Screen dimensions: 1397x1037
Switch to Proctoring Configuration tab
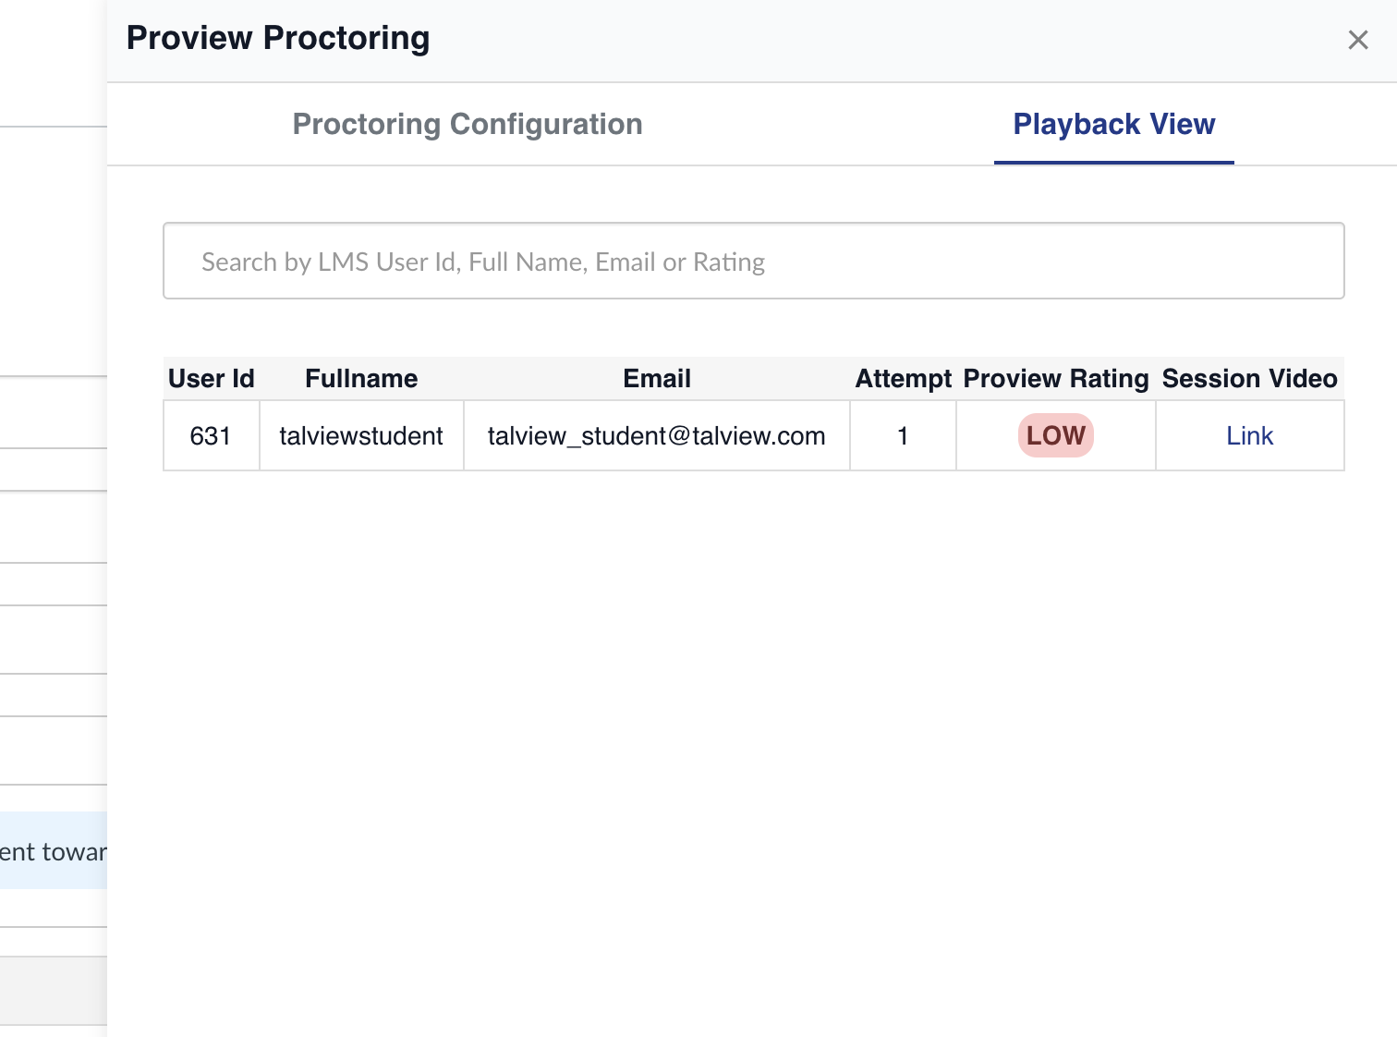click(468, 124)
